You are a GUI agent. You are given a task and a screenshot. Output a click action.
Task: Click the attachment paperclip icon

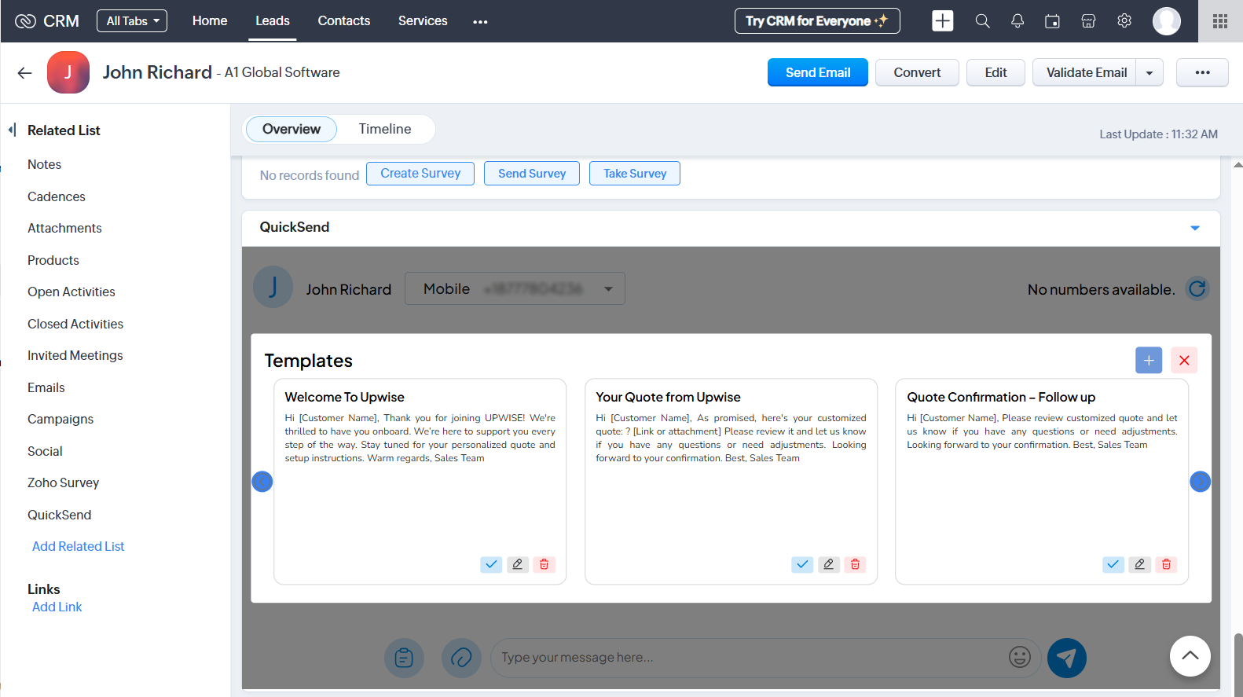pos(461,658)
